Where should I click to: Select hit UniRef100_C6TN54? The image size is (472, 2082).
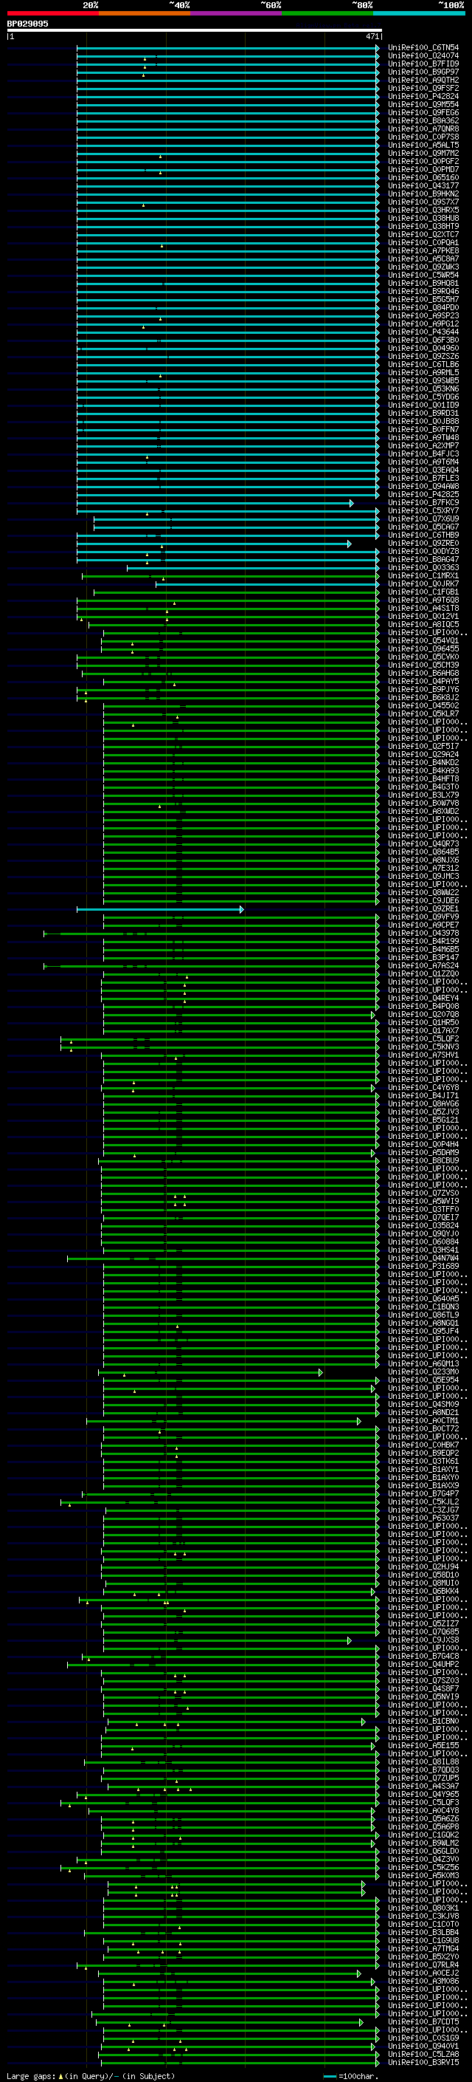click(423, 48)
